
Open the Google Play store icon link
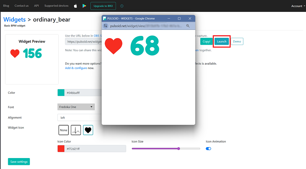click(84, 6)
